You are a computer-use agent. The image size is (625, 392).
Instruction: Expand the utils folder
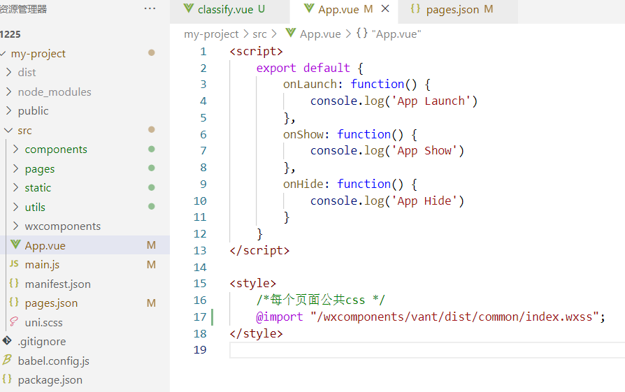16,207
